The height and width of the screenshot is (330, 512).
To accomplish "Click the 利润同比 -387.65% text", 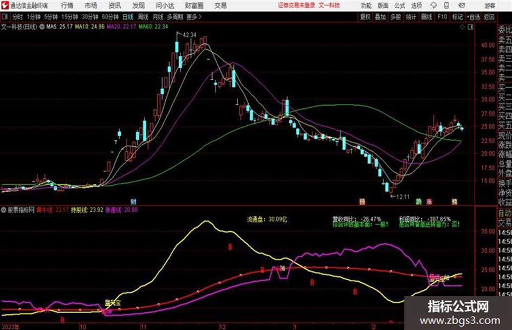I will (x=425, y=219).
